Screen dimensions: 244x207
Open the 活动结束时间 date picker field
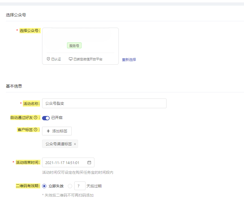68,162
